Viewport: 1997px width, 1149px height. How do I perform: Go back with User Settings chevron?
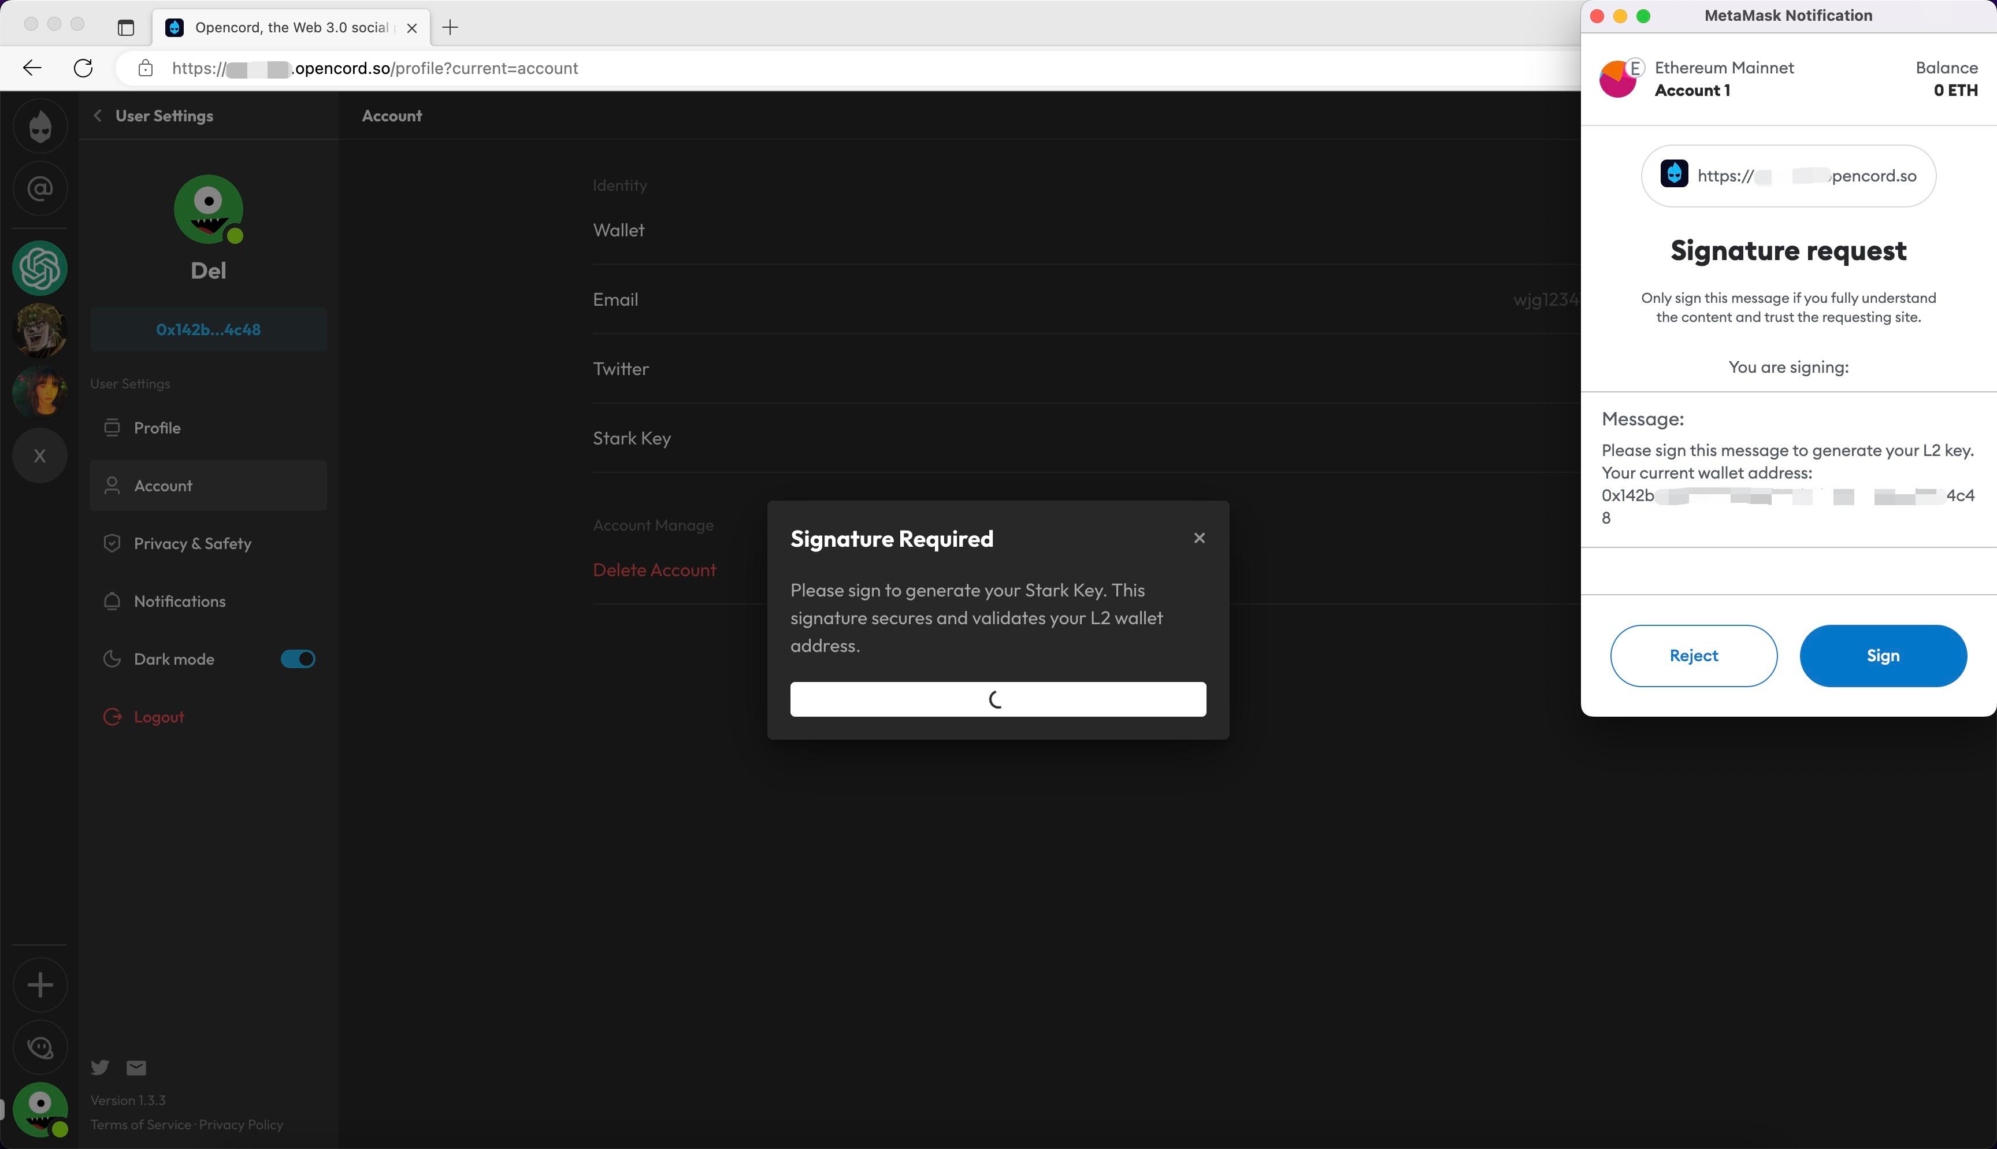click(x=98, y=116)
